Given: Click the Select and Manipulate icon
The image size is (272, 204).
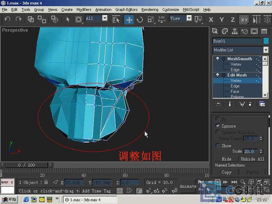Looking at the screenshot, I should point(162,19).
